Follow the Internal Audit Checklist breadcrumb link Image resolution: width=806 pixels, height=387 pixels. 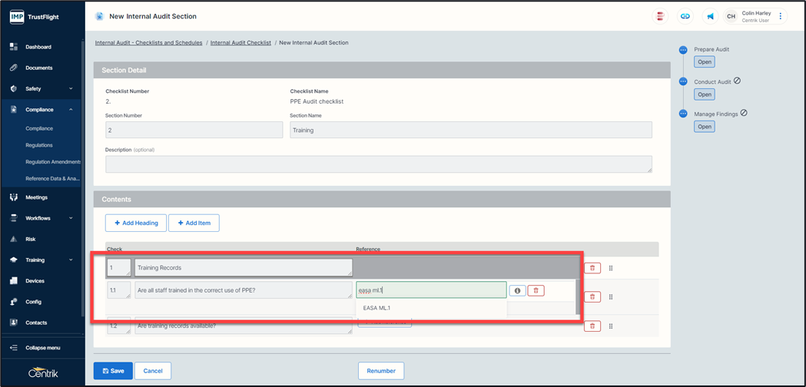tap(240, 43)
